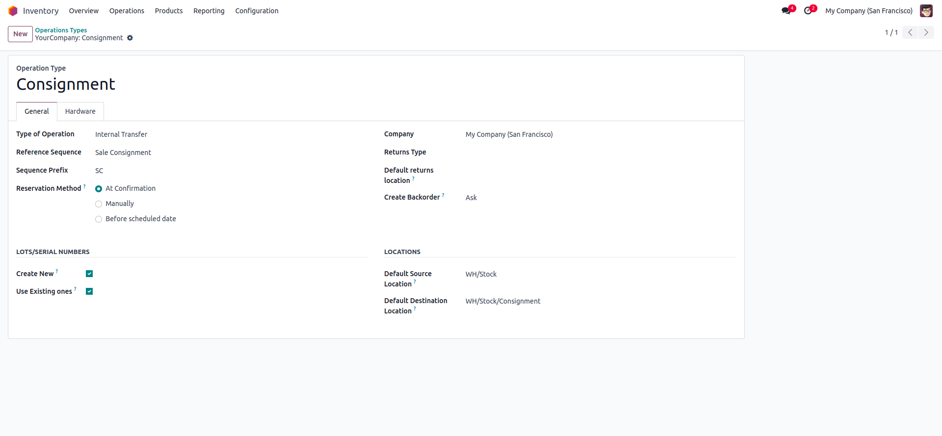
Task: Select Before scheduled date radio option
Action: coord(99,219)
